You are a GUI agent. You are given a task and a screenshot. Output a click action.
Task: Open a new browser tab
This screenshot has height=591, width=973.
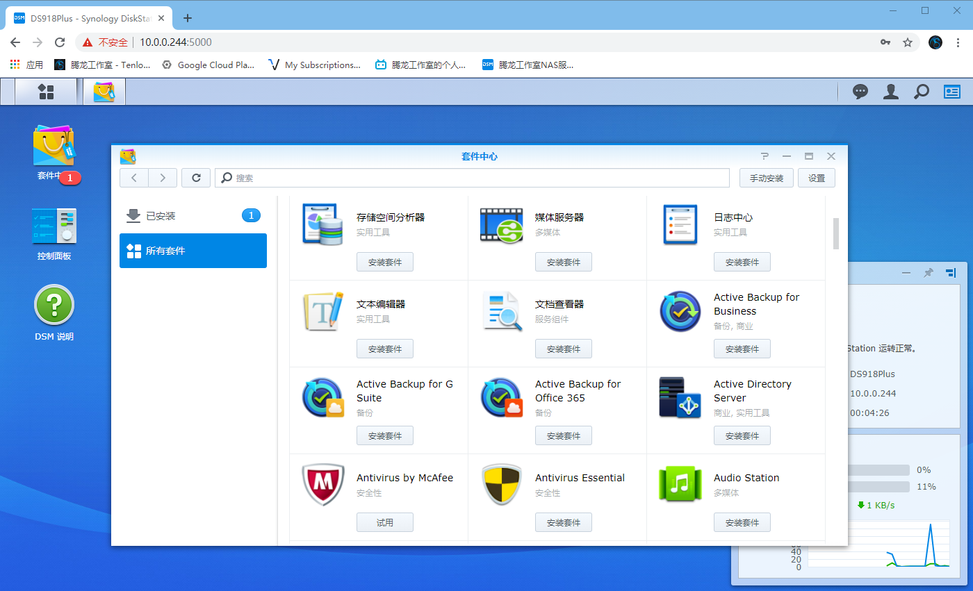(x=188, y=18)
